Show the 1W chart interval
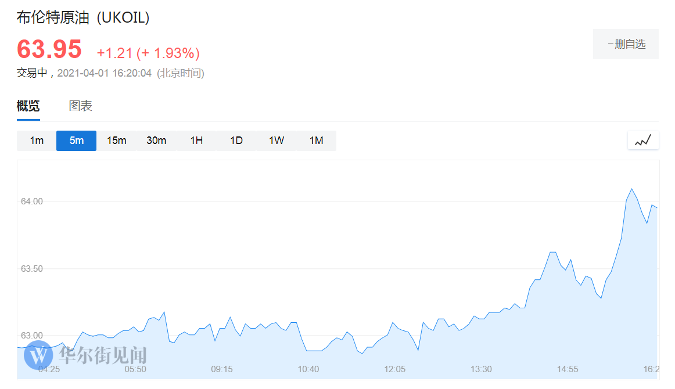Image resolution: width=675 pixels, height=389 pixels. [277, 141]
